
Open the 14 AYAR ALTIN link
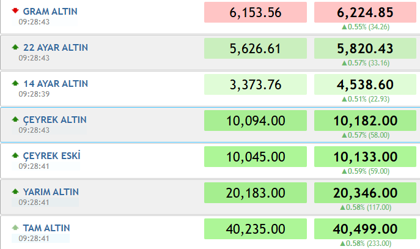(56, 84)
